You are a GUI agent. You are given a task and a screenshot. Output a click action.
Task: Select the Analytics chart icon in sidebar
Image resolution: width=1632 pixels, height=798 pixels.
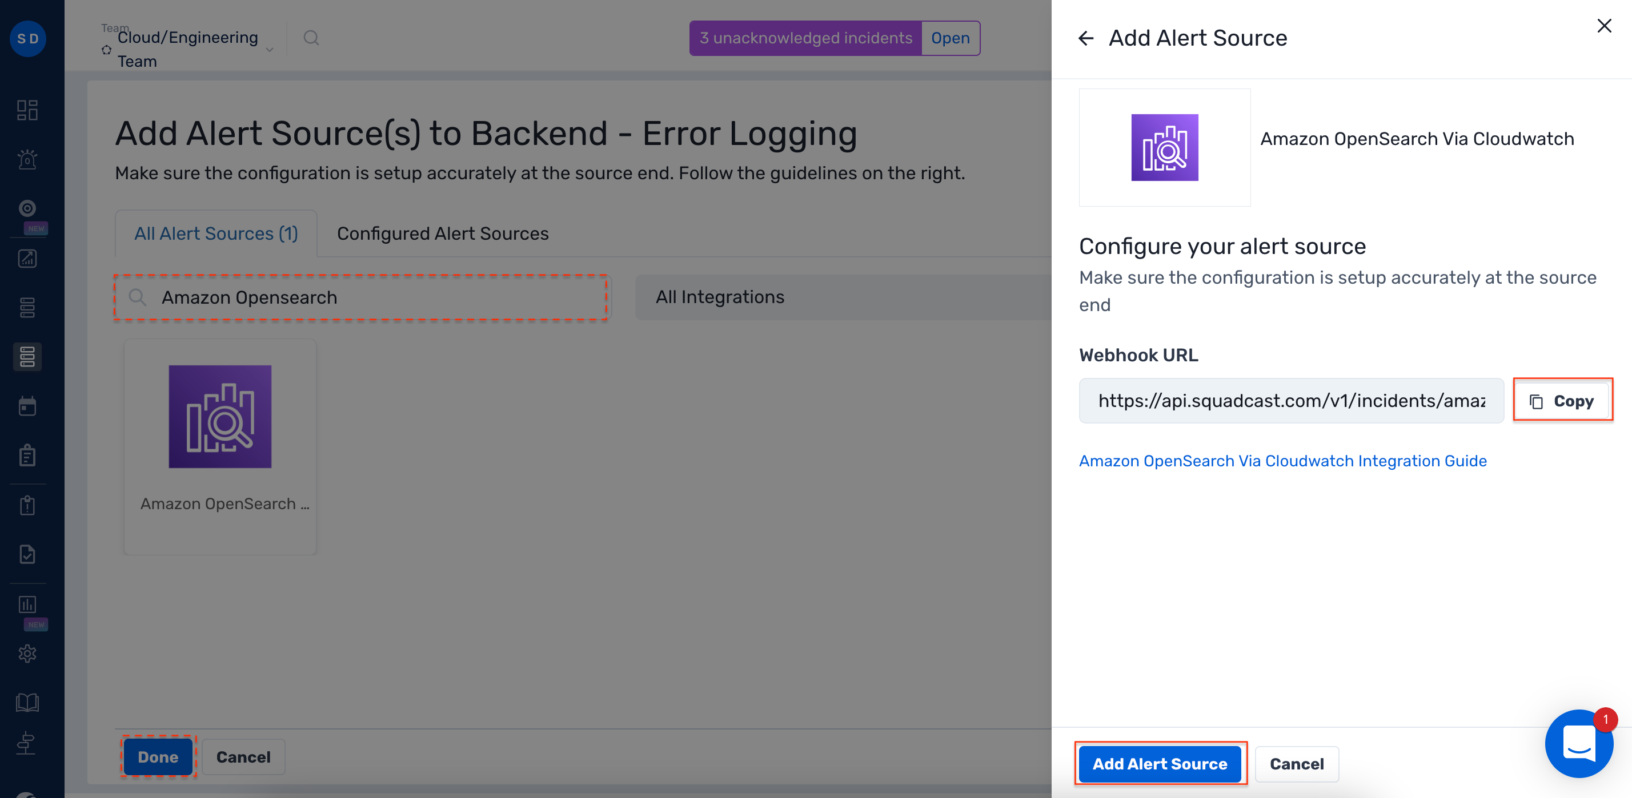tap(27, 258)
